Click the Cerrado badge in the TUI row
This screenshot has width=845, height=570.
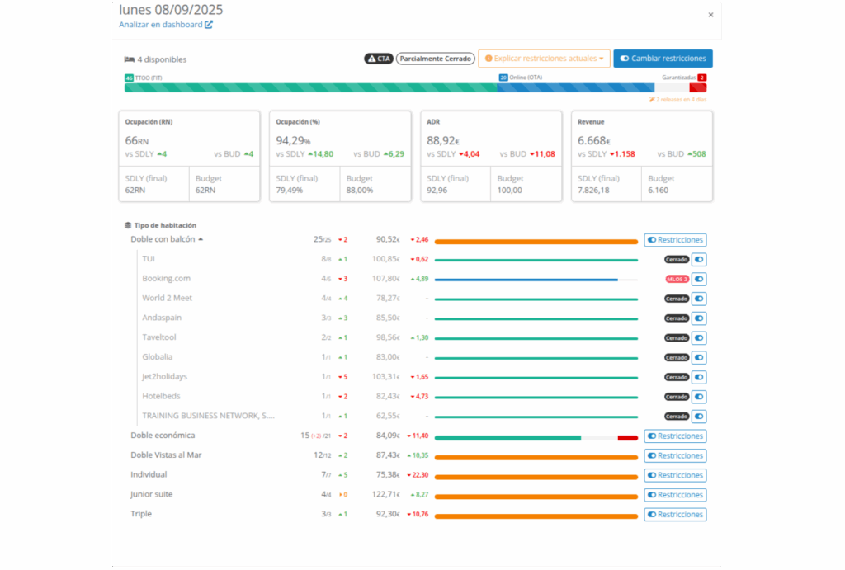click(677, 259)
